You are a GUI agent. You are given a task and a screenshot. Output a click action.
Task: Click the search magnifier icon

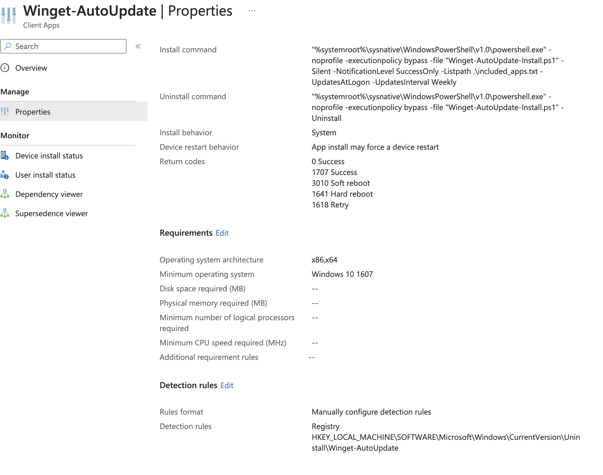pos(8,46)
